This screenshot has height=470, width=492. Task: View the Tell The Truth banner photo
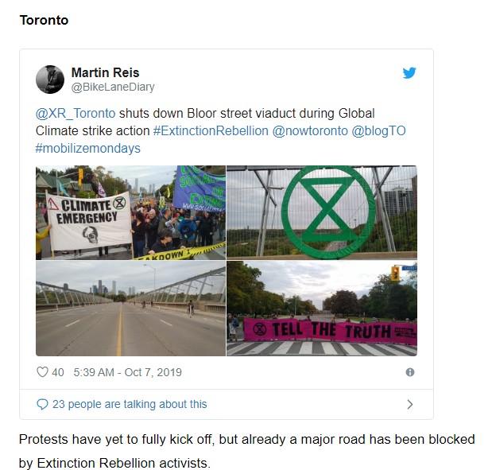click(x=322, y=309)
